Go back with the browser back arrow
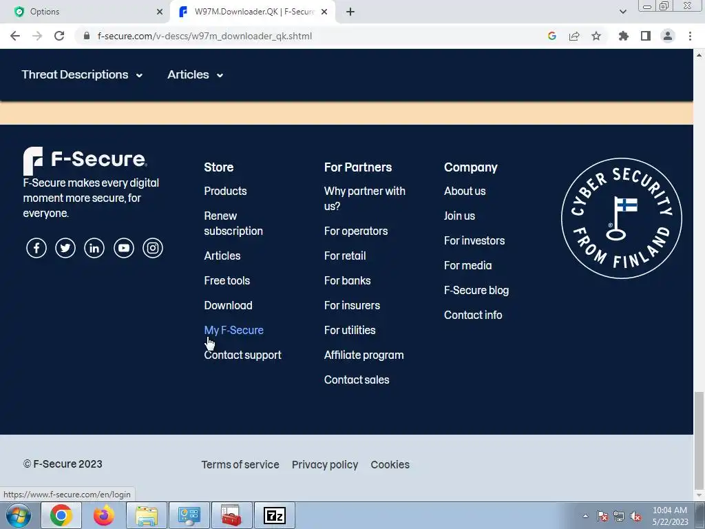Viewport: 705px width, 529px height. [x=15, y=36]
